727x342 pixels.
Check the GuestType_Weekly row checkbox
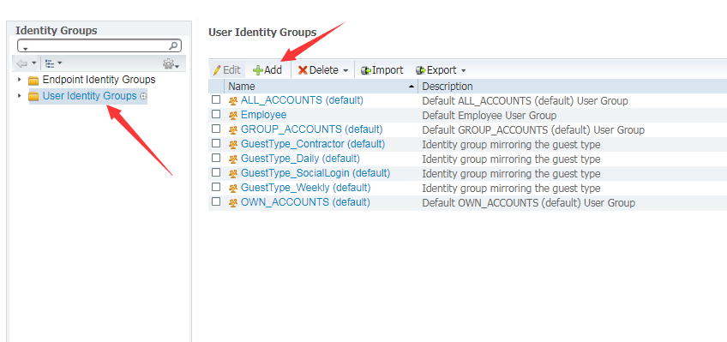point(216,187)
